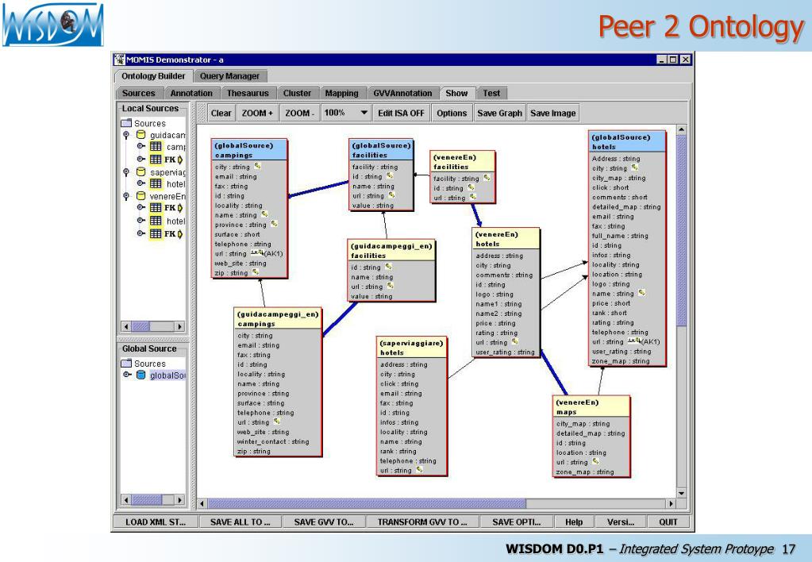Collapse the saperviag source tree node
The image size is (812, 562).
(126, 172)
